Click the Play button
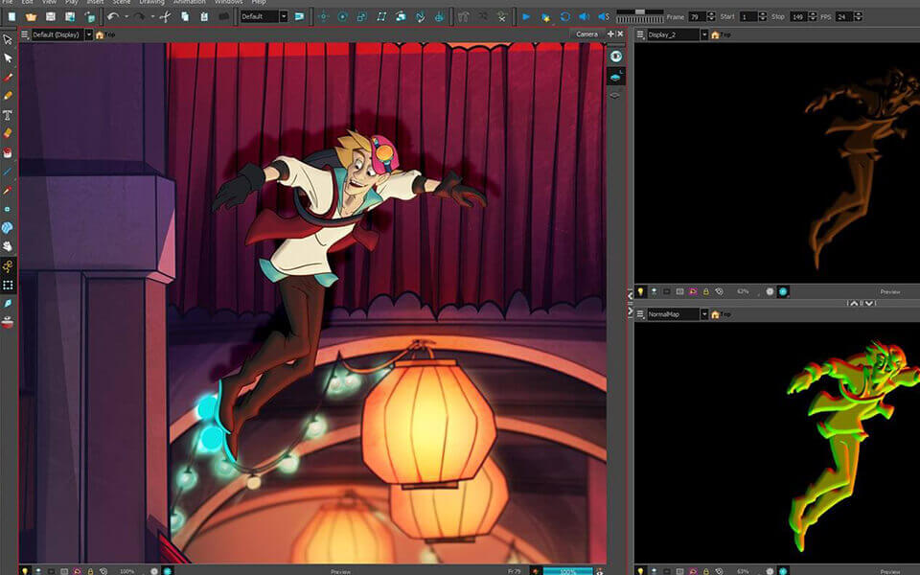 tap(526, 17)
